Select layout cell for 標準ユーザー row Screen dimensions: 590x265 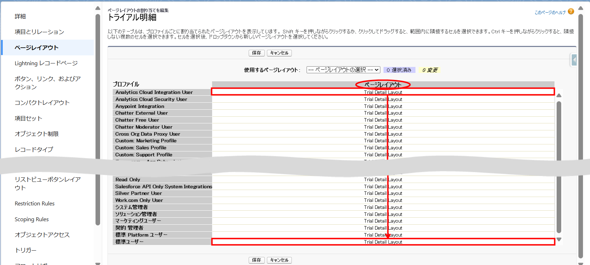coord(383,242)
